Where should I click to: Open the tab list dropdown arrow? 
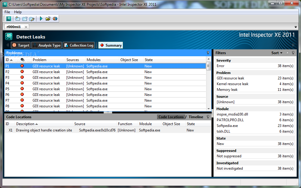click(296, 27)
